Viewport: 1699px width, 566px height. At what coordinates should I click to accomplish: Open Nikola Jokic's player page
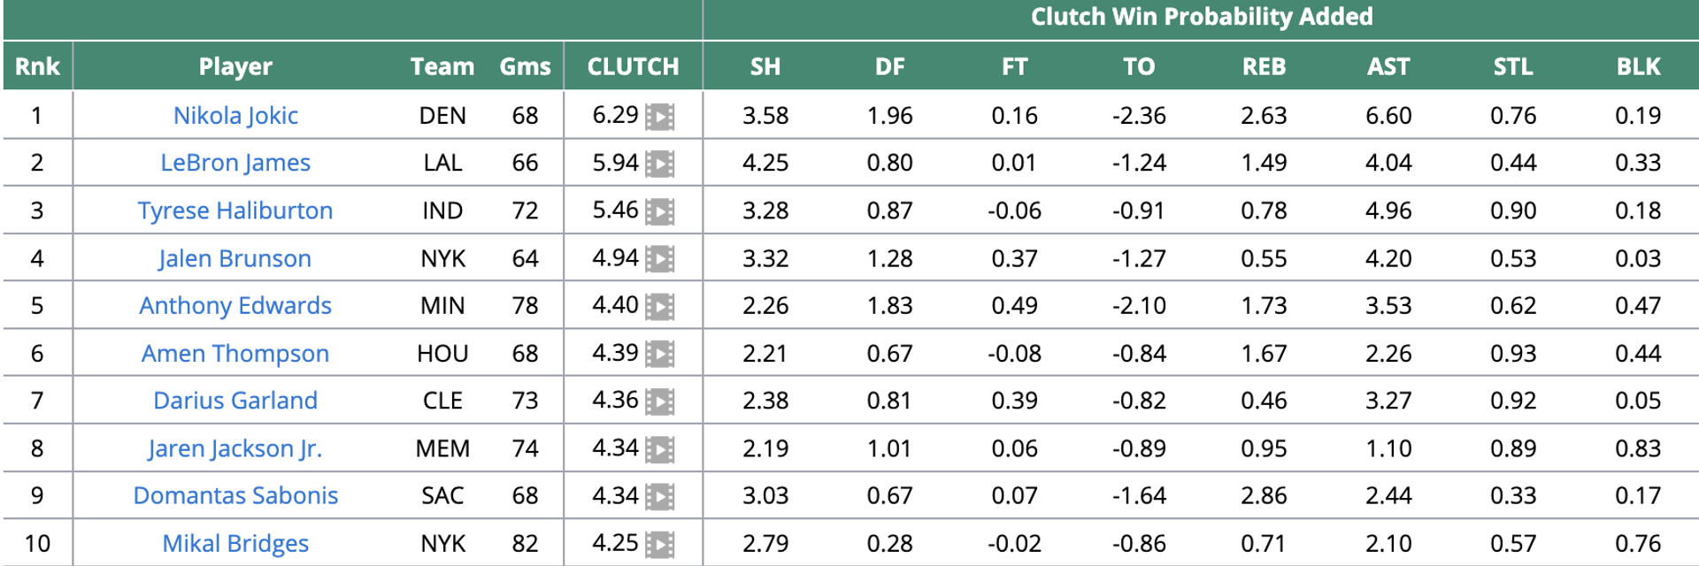click(235, 116)
